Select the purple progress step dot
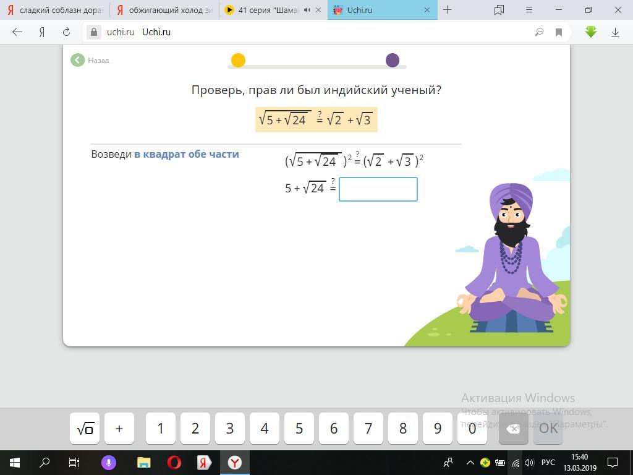The height and width of the screenshot is (475, 633). pos(393,60)
